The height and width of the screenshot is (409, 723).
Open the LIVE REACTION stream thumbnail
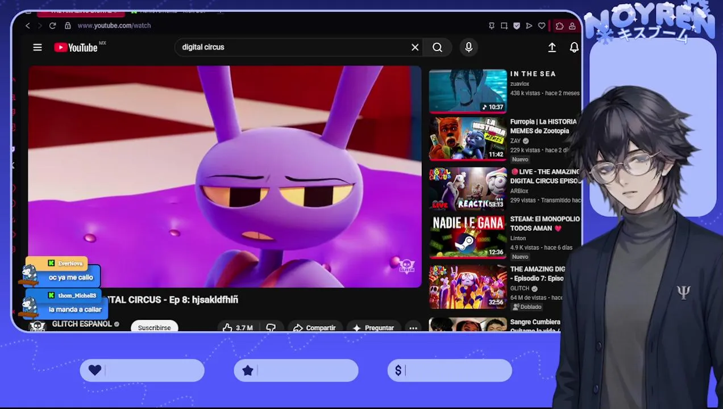coord(468,188)
